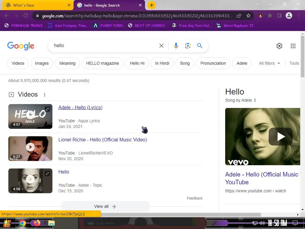Submit search with the magnifying glass icon
305x229 pixels.
pos(200,46)
